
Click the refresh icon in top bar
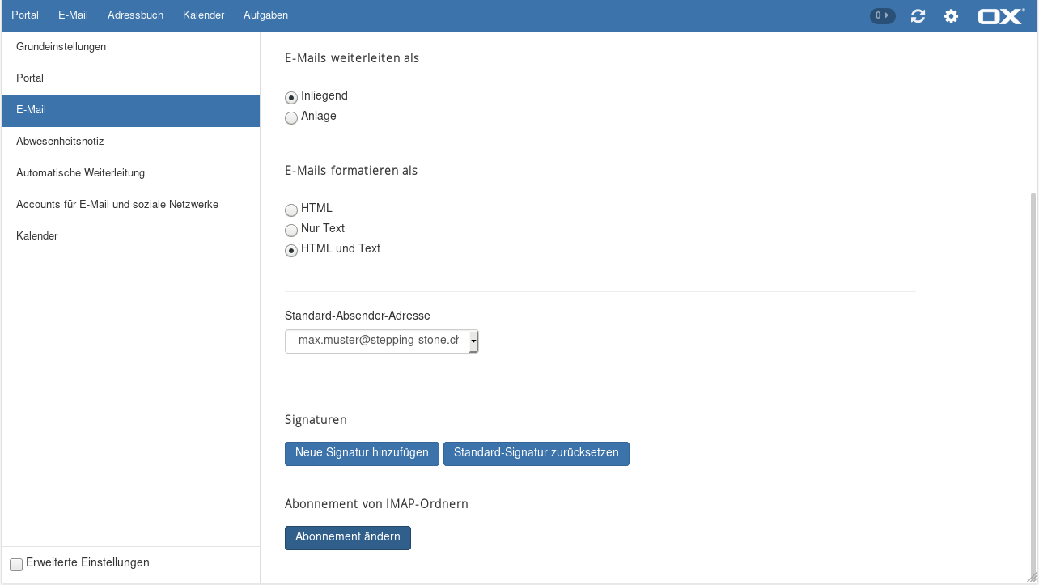pyautogui.click(x=918, y=16)
